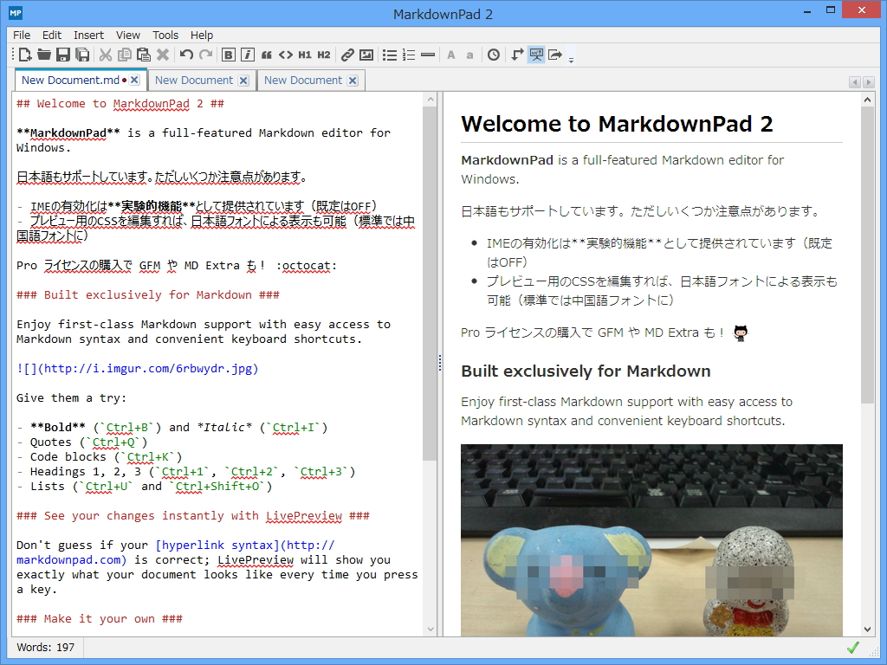Screen dimensions: 887x665
Task: Insert an image using the toolbar icon
Action: 366,55
